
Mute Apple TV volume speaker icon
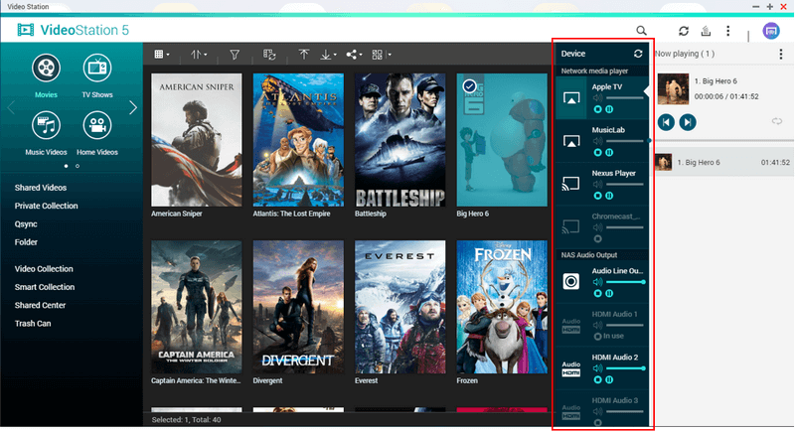pos(598,97)
